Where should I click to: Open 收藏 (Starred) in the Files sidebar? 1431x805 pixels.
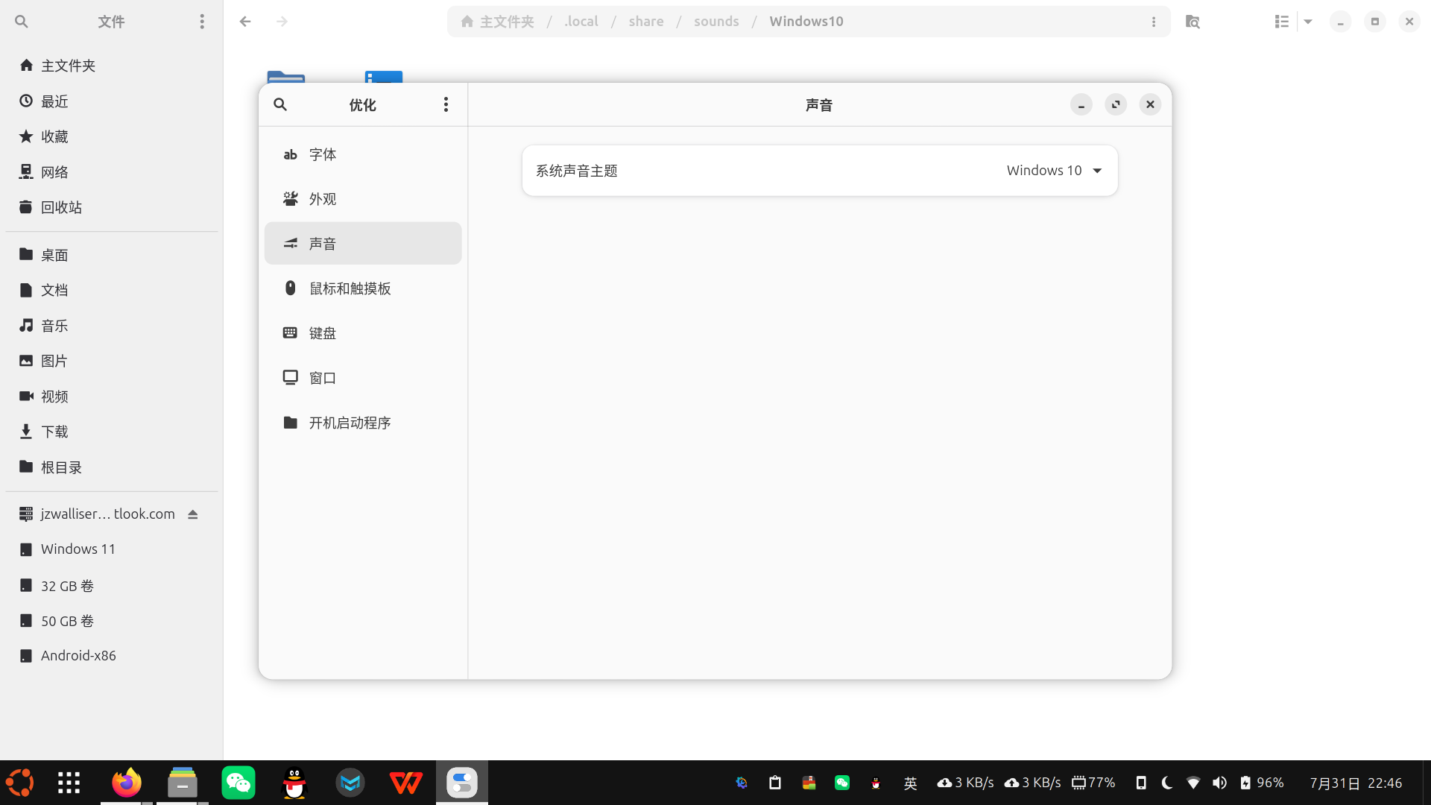click(x=112, y=136)
